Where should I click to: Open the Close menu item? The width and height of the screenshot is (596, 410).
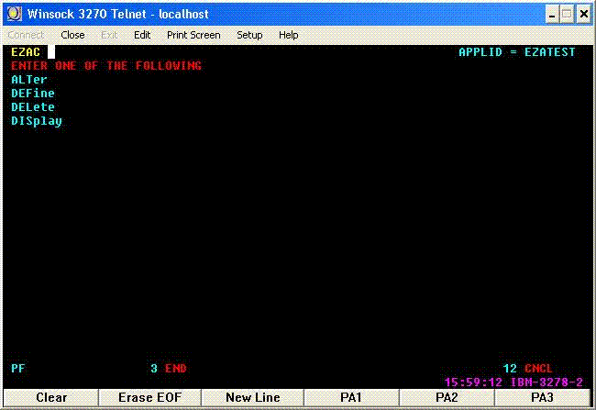click(x=72, y=35)
